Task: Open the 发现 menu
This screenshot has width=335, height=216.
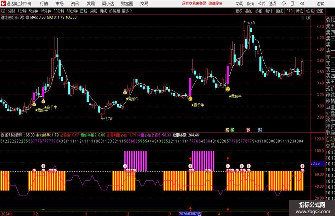Action: tap(91, 4)
